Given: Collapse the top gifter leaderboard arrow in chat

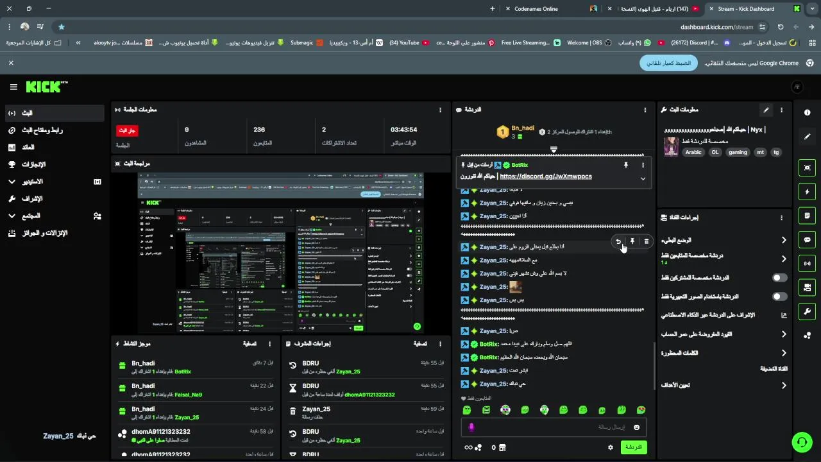Looking at the screenshot, I should pos(553,150).
